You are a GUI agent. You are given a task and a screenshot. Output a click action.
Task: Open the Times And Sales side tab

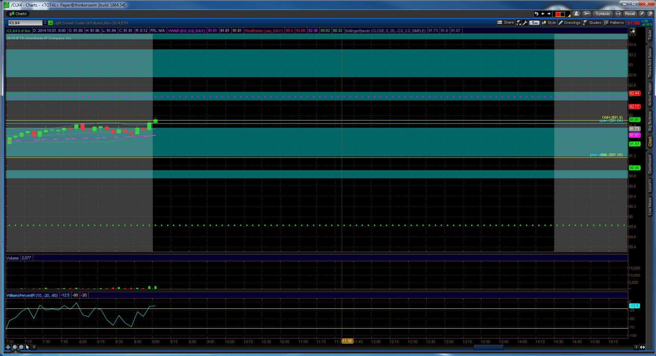[x=649, y=62]
